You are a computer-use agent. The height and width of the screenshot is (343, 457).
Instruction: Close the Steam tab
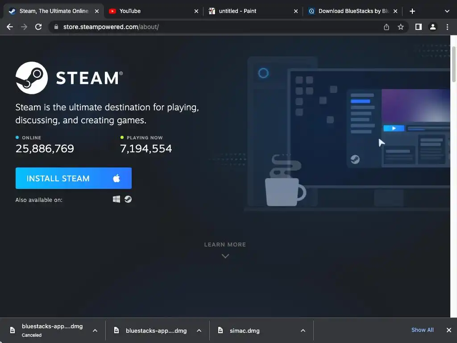(x=97, y=11)
